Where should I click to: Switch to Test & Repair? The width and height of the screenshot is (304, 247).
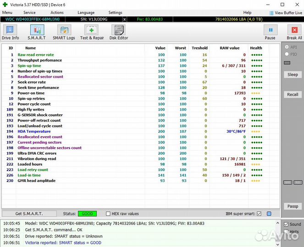pos(92,32)
